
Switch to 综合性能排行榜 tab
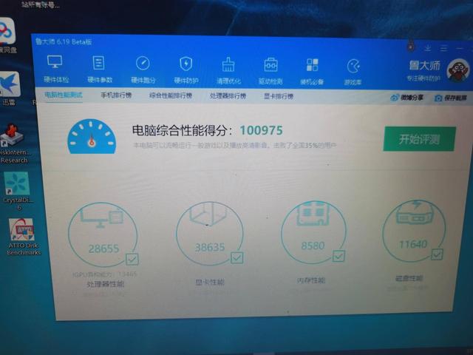point(171,95)
